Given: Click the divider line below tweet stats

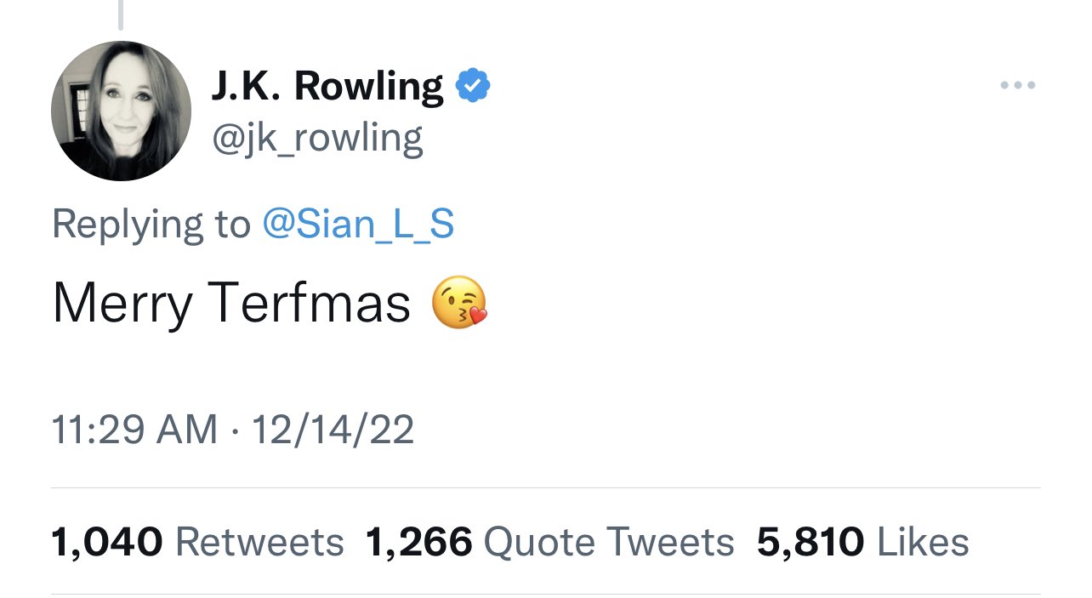Looking at the screenshot, I should (546, 594).
